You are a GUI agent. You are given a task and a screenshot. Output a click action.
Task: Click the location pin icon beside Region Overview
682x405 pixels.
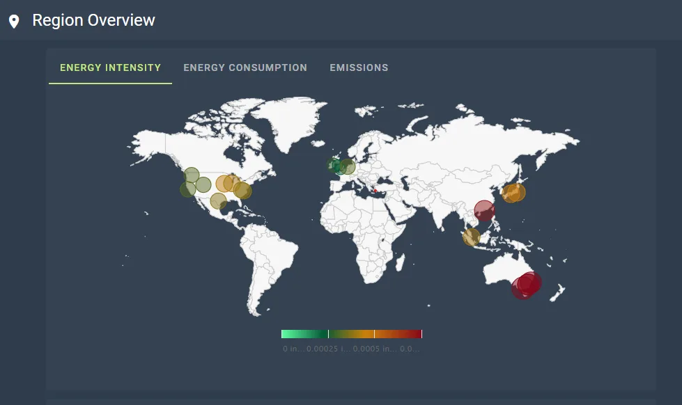coord(14,22)
